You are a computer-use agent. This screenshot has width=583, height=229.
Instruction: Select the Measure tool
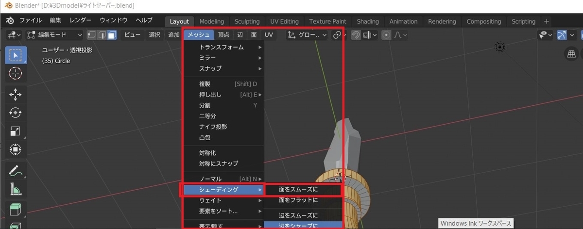coord(16,189)
